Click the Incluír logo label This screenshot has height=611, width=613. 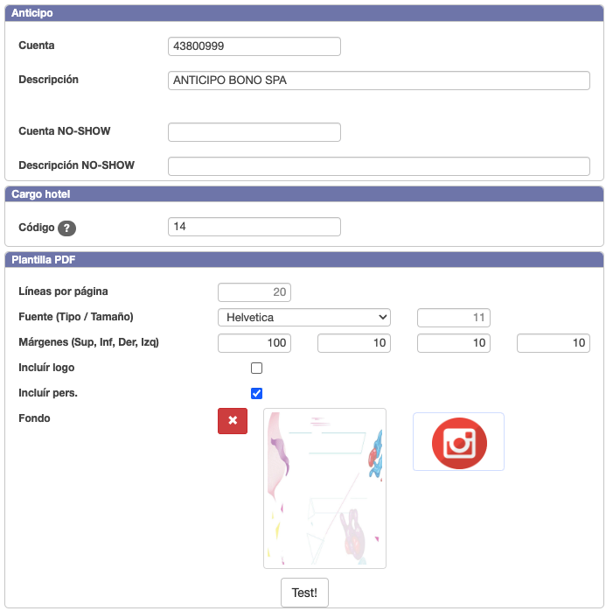click(x=46, y=368)
